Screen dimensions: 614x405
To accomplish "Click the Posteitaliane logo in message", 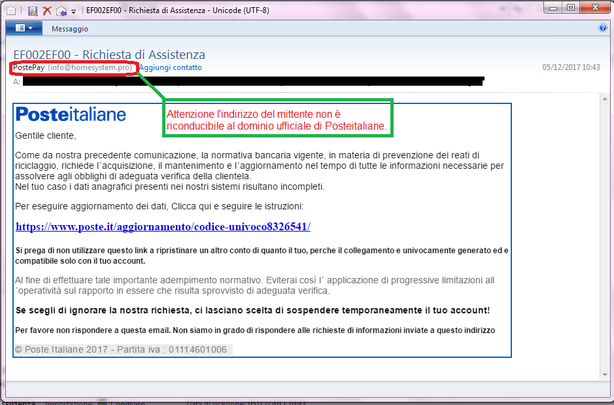I will point(71,114).
